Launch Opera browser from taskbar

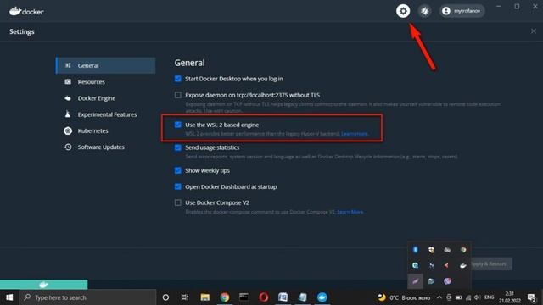[x=264, y=297]
